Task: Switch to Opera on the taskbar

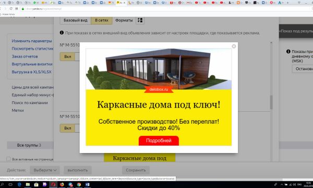Action: click(x=53, y=184)
